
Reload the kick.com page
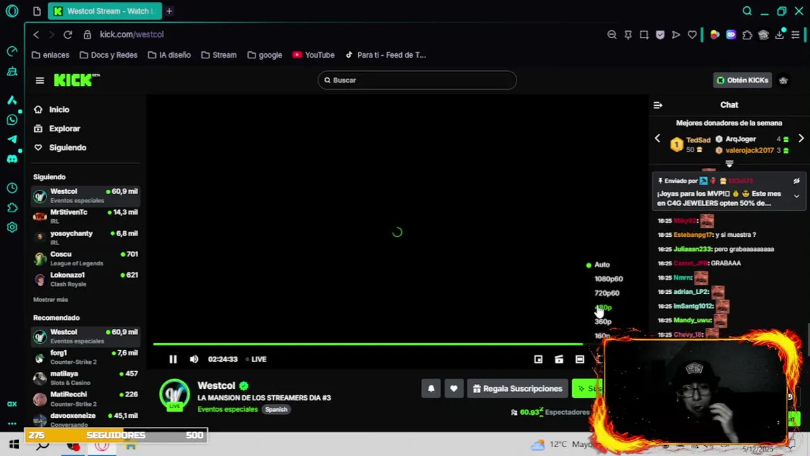pos(68,35)
